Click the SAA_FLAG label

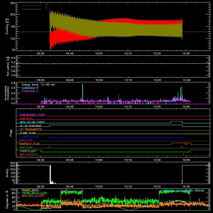click(x=26, y=140)
